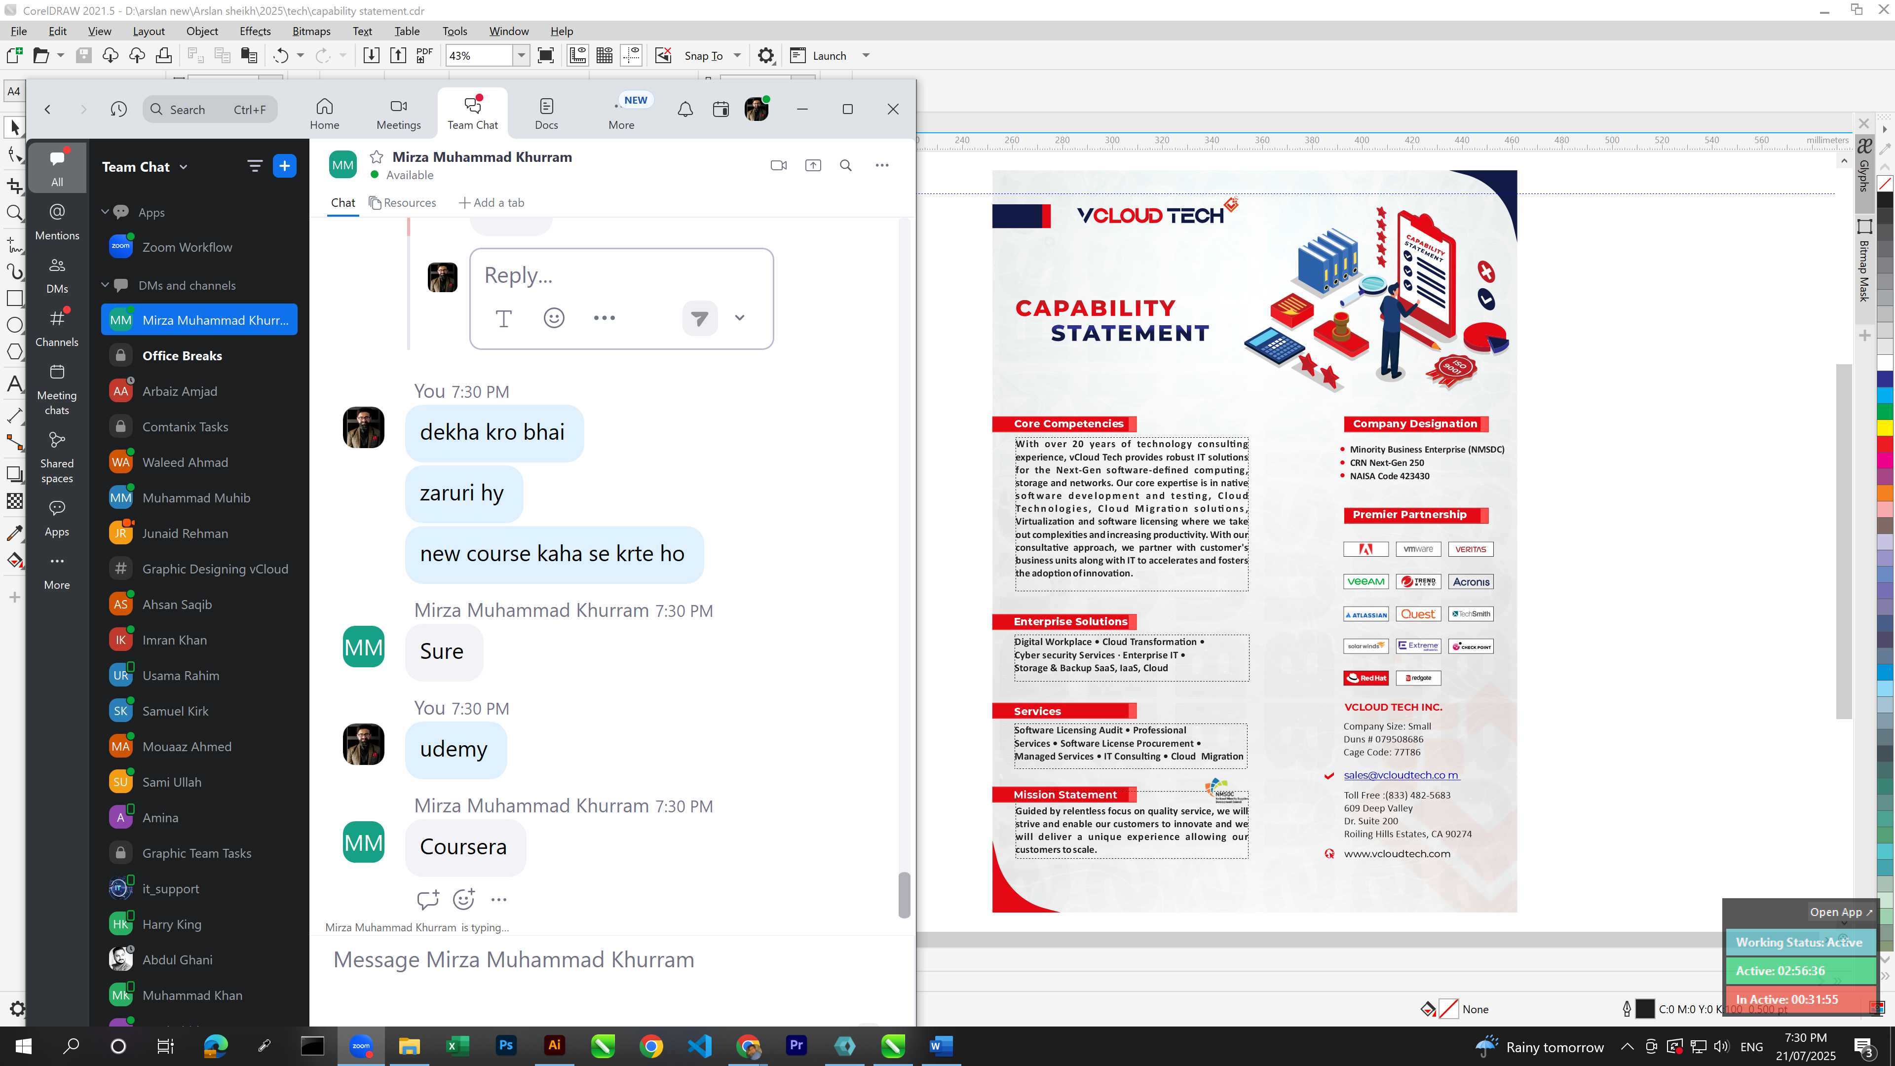1895x1066 pixels.
Task: Open Mentions in Zoom sidebar
Action: coord(57,222)
